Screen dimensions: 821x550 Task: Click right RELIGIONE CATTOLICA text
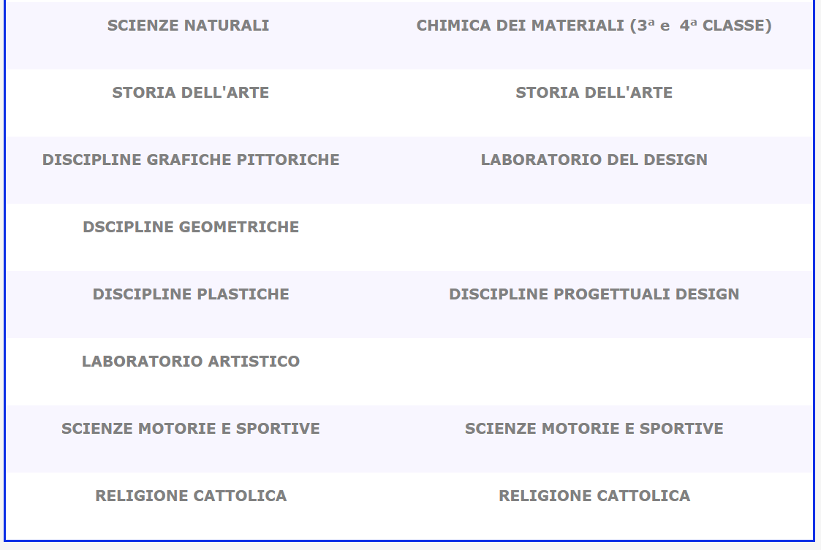pos(594,495)
